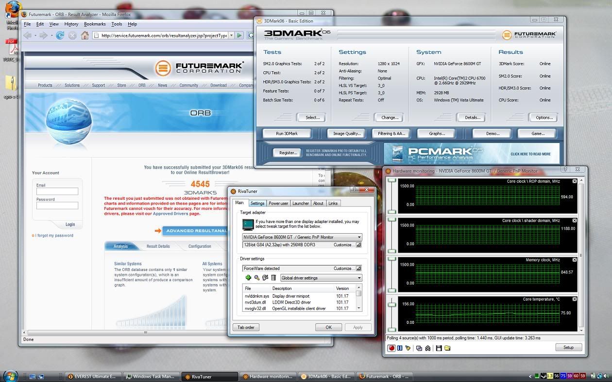Click the yellow folder open icon in Hardware monitoring
Screen dimensions: 612x382
[x=447, y=348]
